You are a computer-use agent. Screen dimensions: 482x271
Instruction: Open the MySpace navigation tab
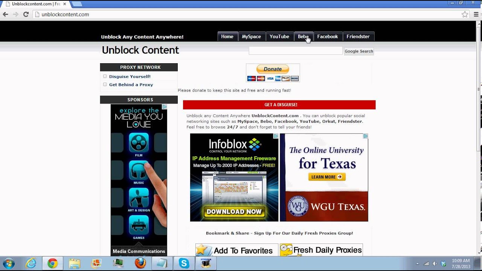pyautogui.click(x=252, y=37)
